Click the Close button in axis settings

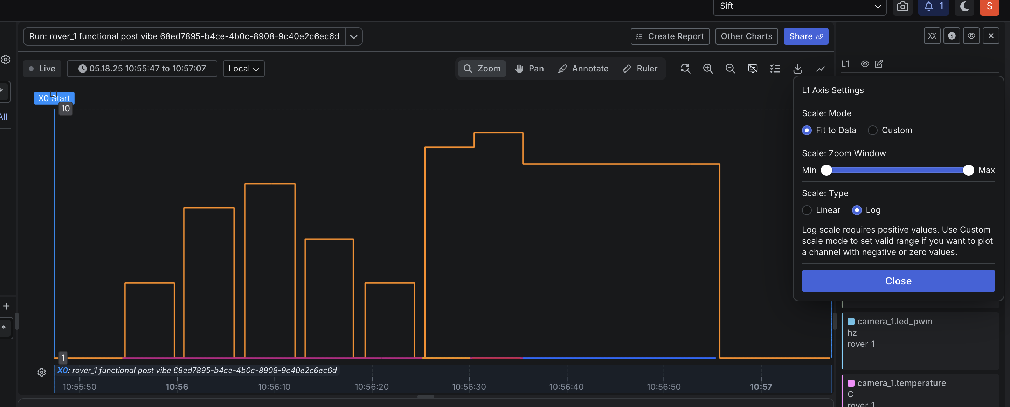pyautogui.click(x=898, y=281)
